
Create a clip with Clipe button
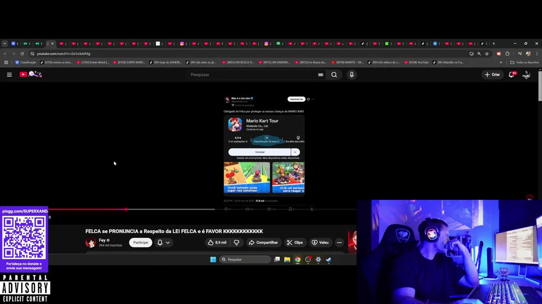pos(294,242)
